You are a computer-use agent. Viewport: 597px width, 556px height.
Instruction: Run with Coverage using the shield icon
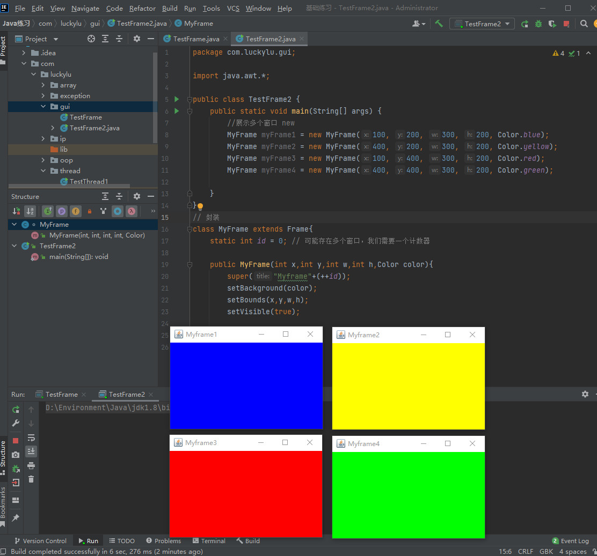click(552, 24)
